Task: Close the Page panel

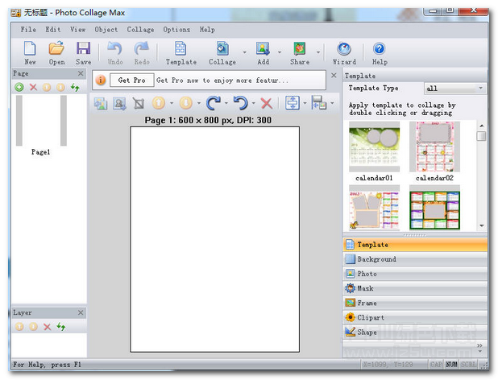Action: (81, 73)
